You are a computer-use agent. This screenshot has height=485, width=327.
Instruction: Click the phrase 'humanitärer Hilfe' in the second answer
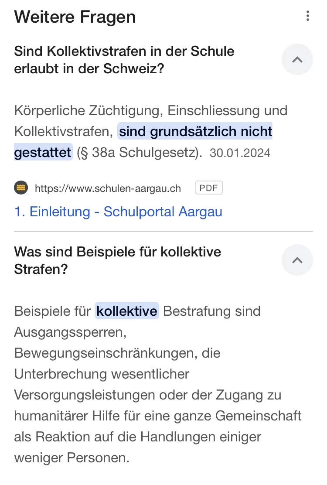pyautogui.click(x=67, y=416)
